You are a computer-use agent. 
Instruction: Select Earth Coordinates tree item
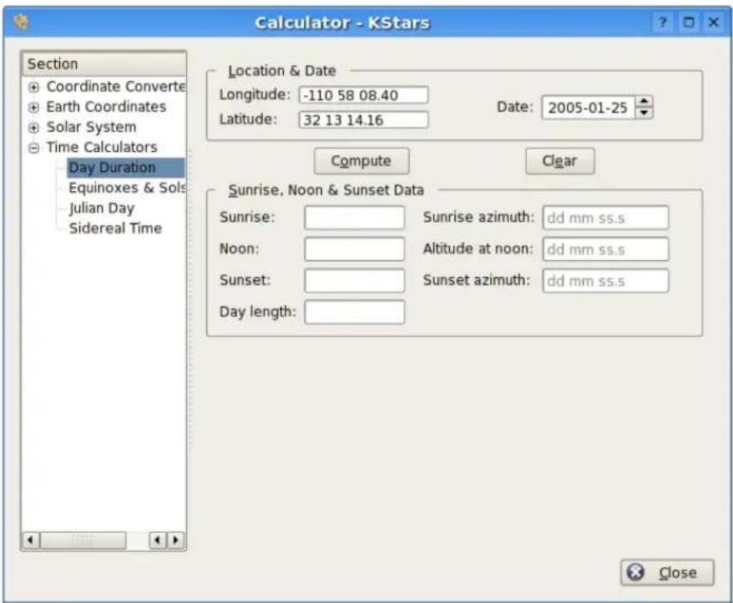point(106,107)
